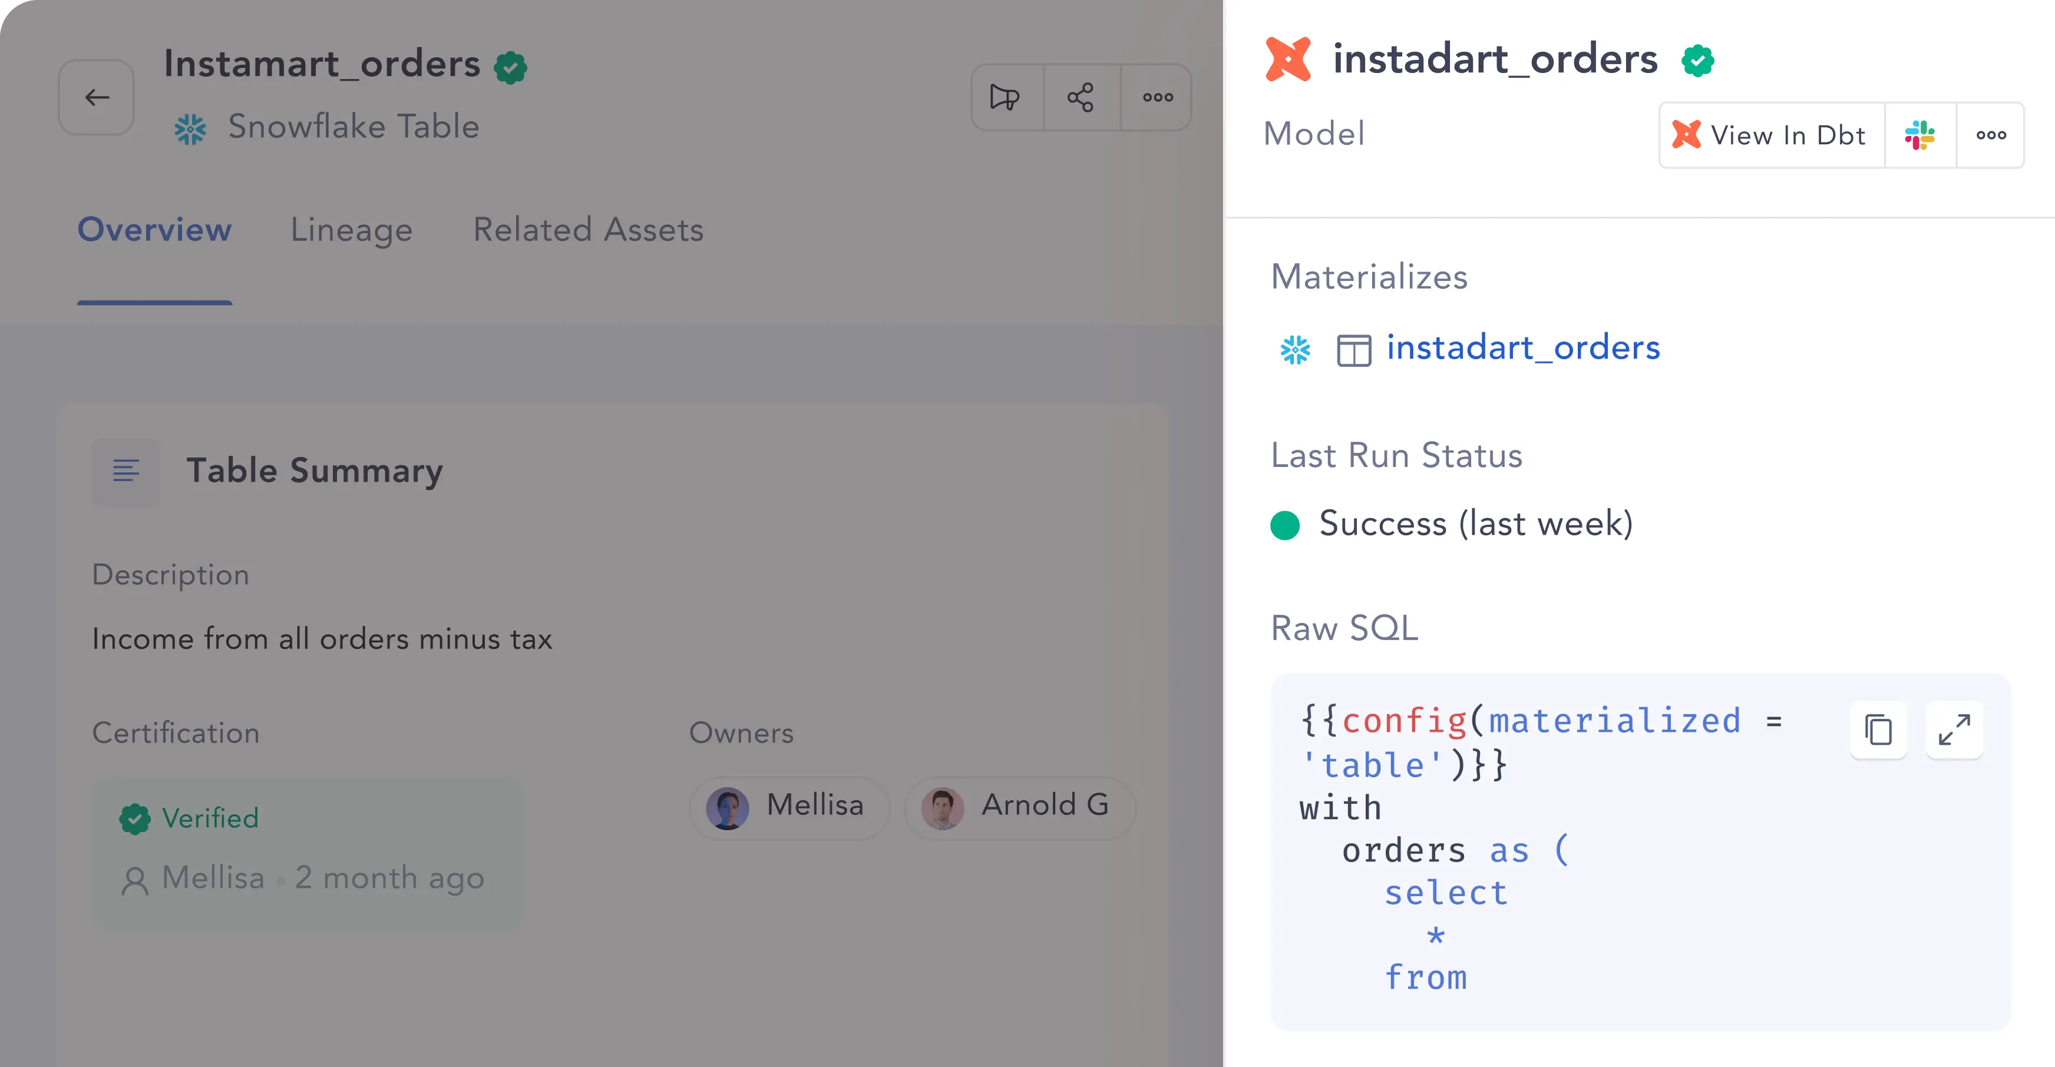This screenshot has height=1067, width=2055.
Task: Click Arnold G's avatar in Owners
Action: 942,808
